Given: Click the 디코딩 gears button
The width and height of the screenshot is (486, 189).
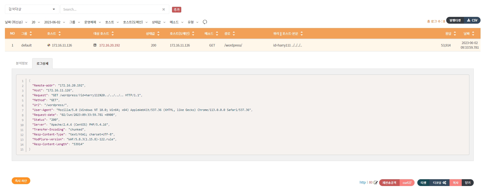Looking at the screenshot, I should click(x=439, y=182).
